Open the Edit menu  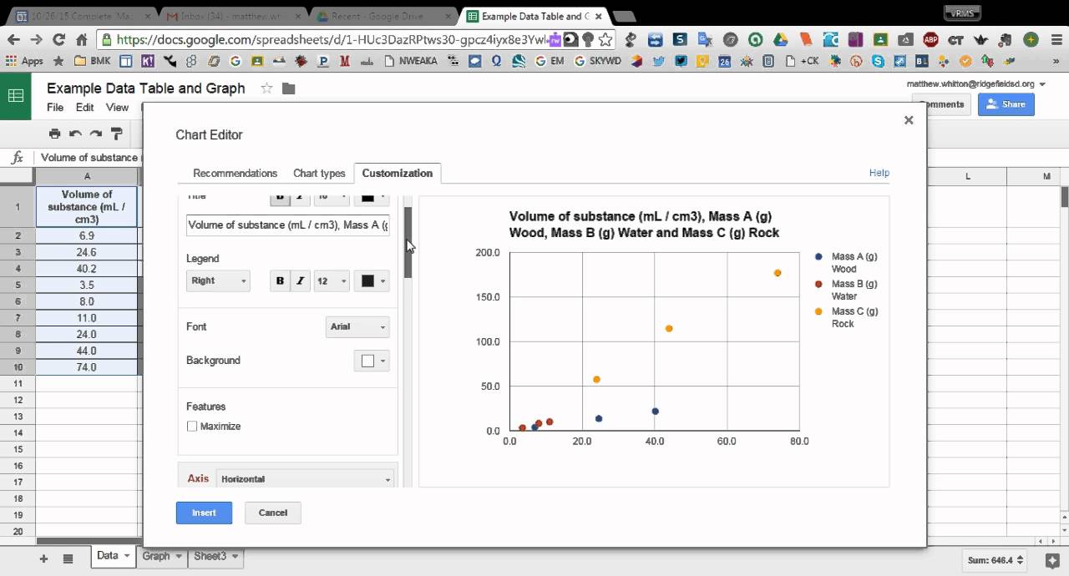coord(85,108)
